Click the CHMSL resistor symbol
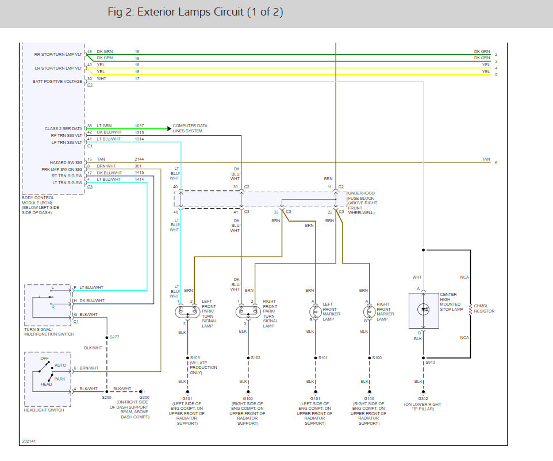This screenshot has height=461, width=553. [x=470, y=311]
